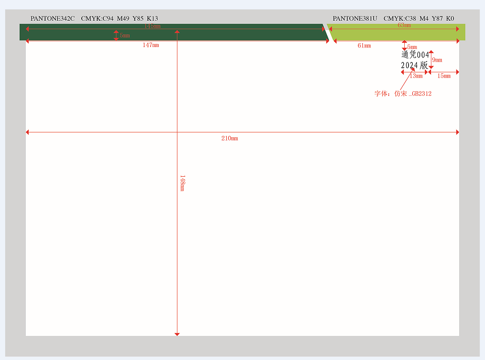Select the PANTONE342C CMYK text label
Screen dimensions: 485x360
tap(94, 18)
